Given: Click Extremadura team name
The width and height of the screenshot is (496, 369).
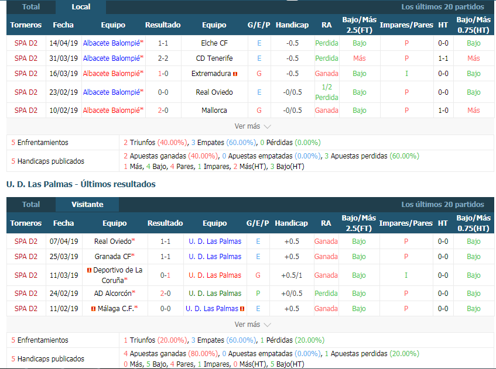Looking at the screenshot, I should [211, 73].
